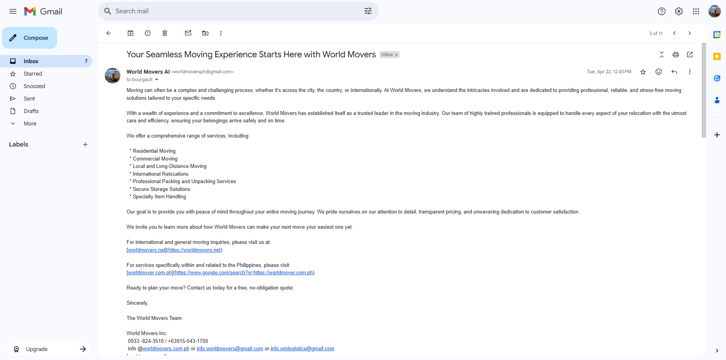Viewport: 726px width, 360px height.
Task: Navigate to the next email conversation
Action: tap(689, 33)
